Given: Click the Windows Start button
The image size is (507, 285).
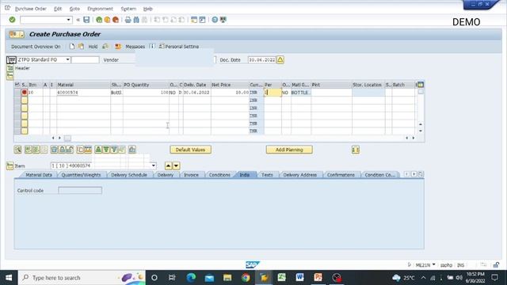Looking at the screenshot, I should coord(9,278).
